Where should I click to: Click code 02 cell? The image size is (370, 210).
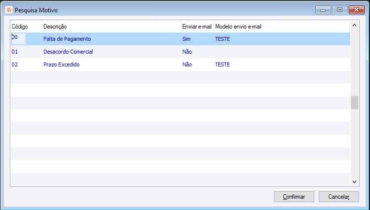[x=15, y=65]
